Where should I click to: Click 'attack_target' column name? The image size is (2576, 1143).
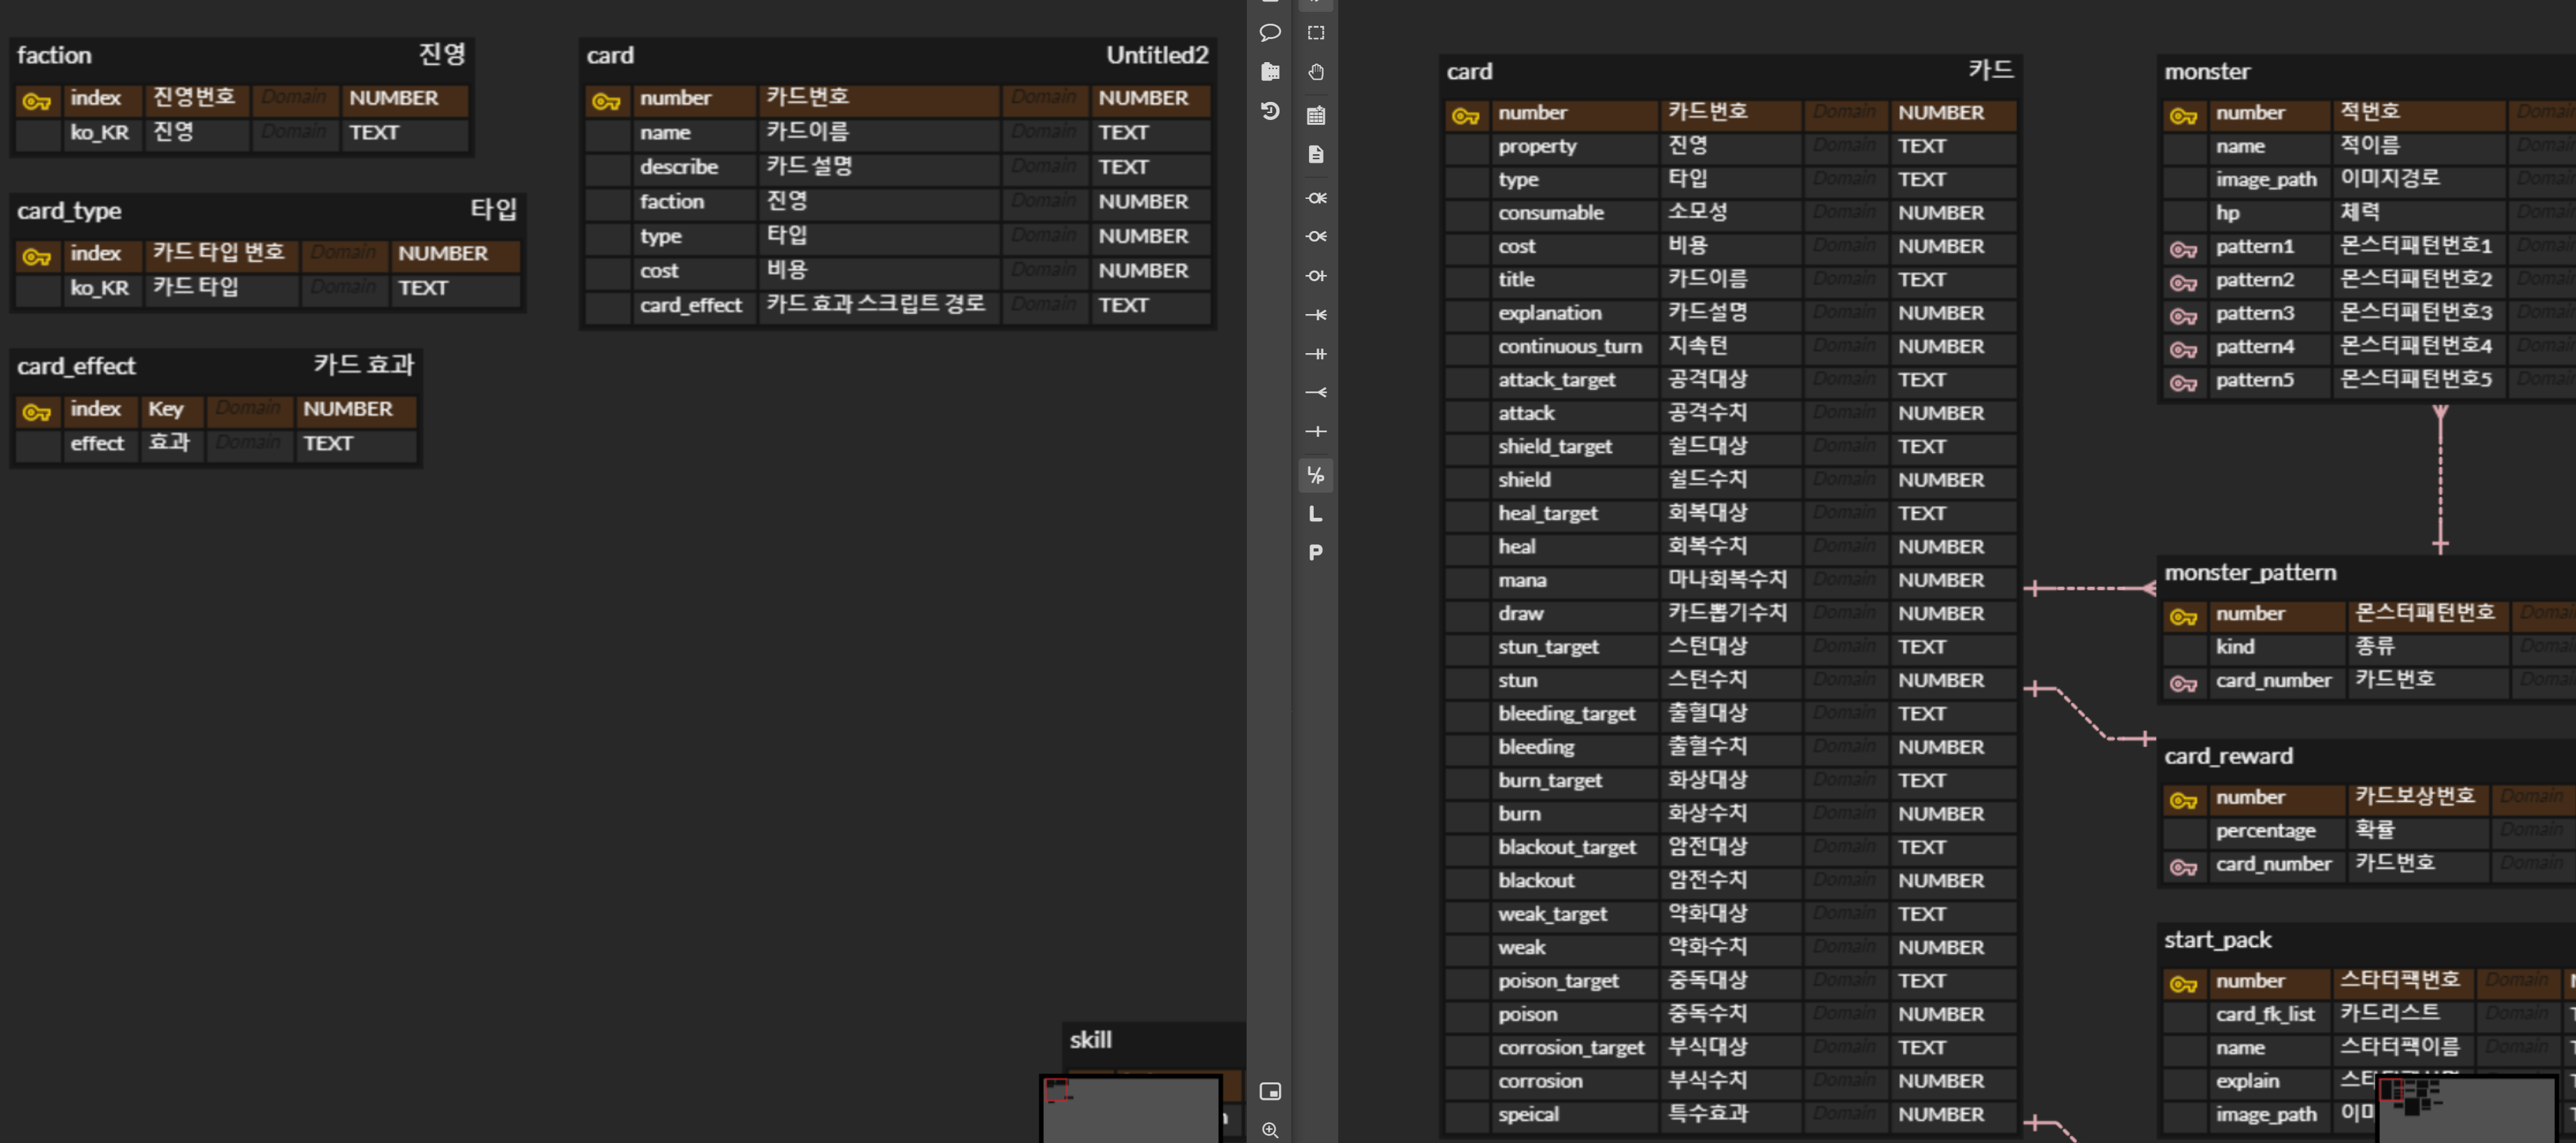pos(1556,380)
